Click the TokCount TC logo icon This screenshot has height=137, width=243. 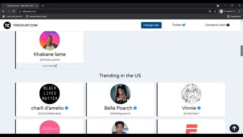[x=7, y=25]
